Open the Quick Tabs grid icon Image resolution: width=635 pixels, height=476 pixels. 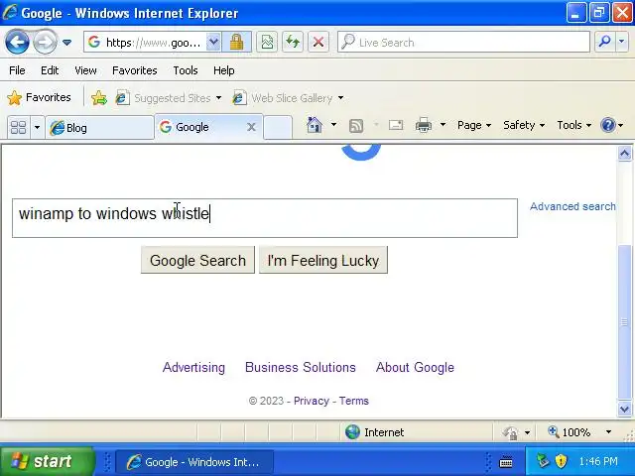click(18, 128)
